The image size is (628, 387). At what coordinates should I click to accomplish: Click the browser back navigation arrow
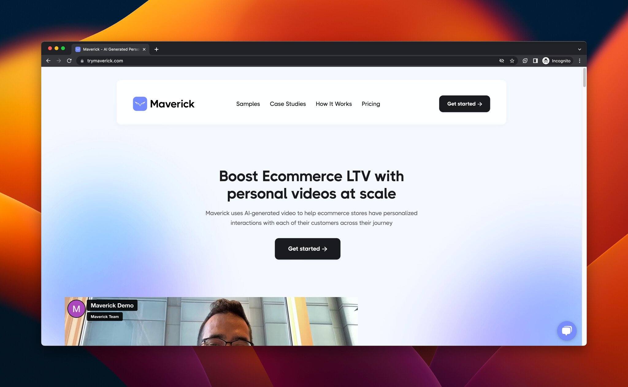pyautogui.click(x=49, y=60)
